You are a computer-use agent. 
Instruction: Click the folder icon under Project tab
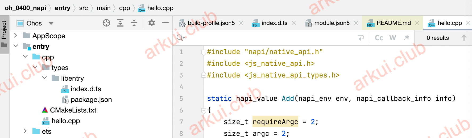[4, 45]
